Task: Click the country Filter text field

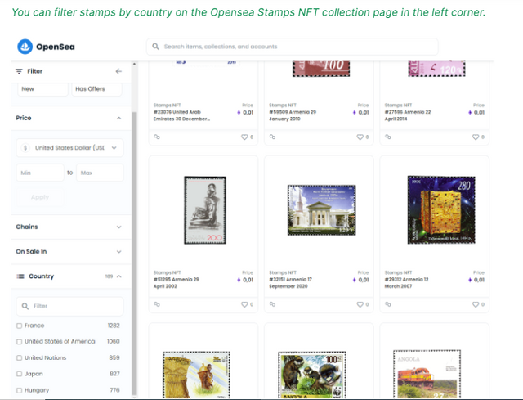Action: (x=69, y=306)
